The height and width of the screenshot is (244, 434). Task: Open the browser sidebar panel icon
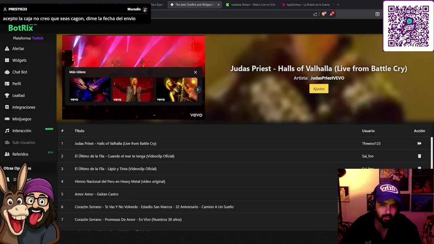(x=377, y=14)
